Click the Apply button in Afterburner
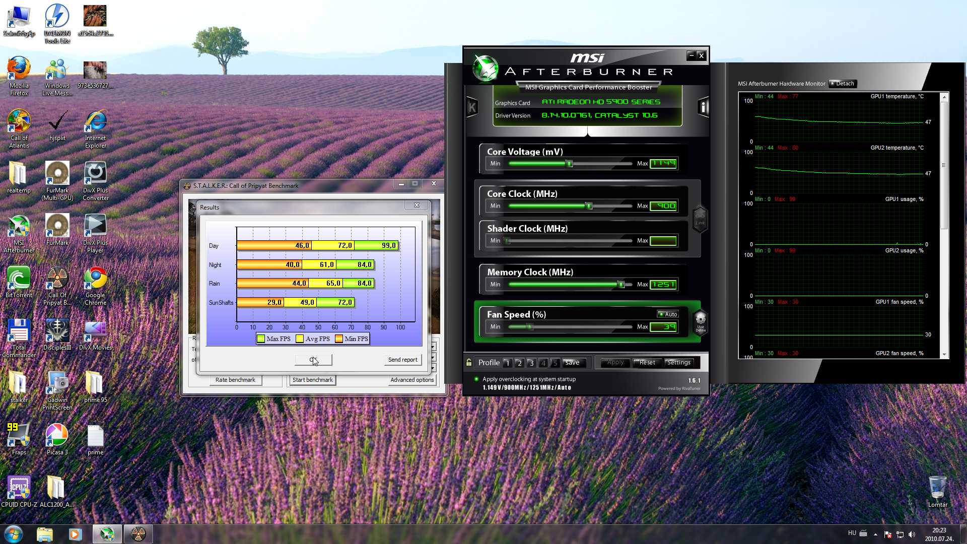Image resolution: width=967 pixels, height=544 pixels. [615, 363]
